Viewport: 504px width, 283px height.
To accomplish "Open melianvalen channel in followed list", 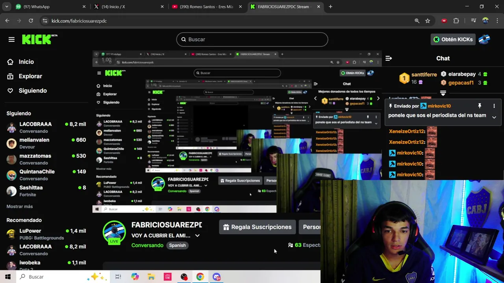I will coord(46,143).
